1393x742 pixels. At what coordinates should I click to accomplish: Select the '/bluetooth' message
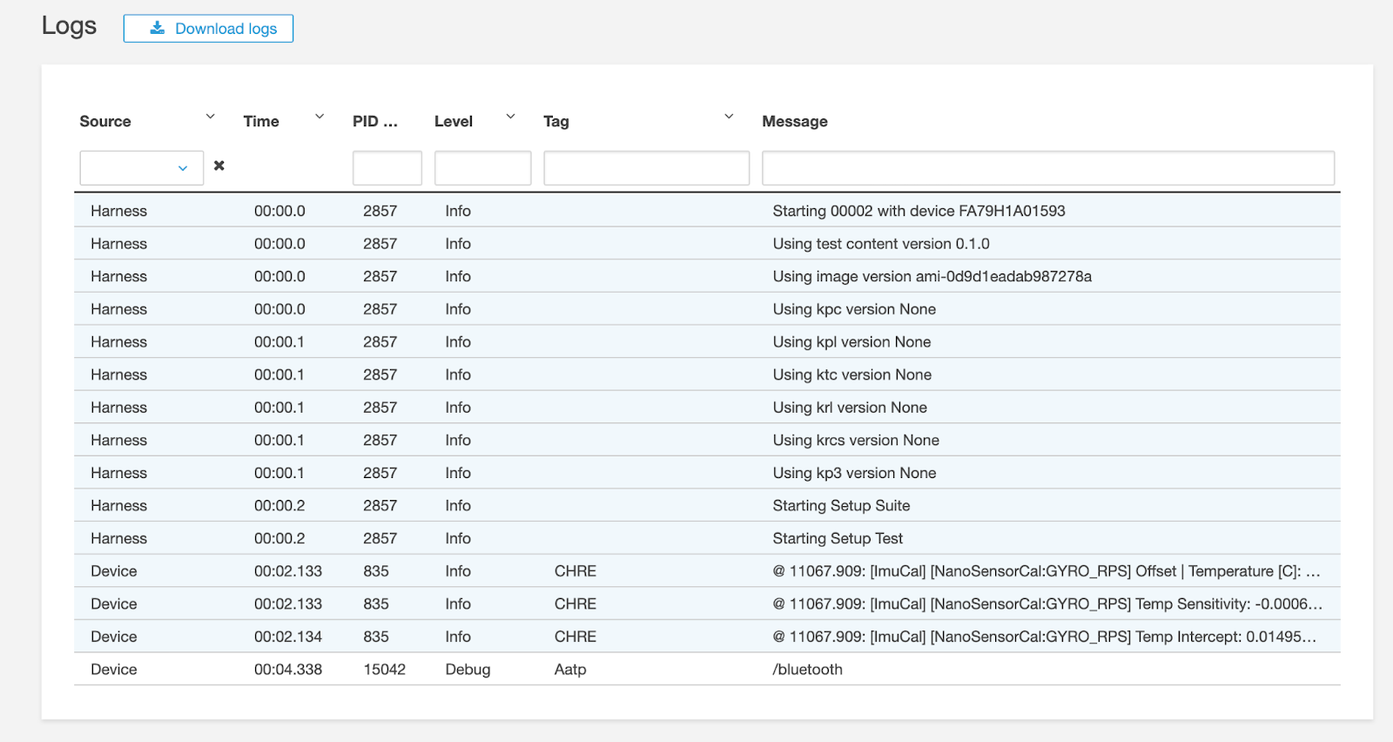807,670
